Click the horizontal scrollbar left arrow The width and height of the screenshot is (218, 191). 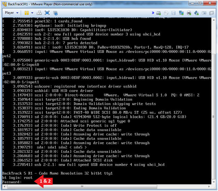[x=5, y=186]
